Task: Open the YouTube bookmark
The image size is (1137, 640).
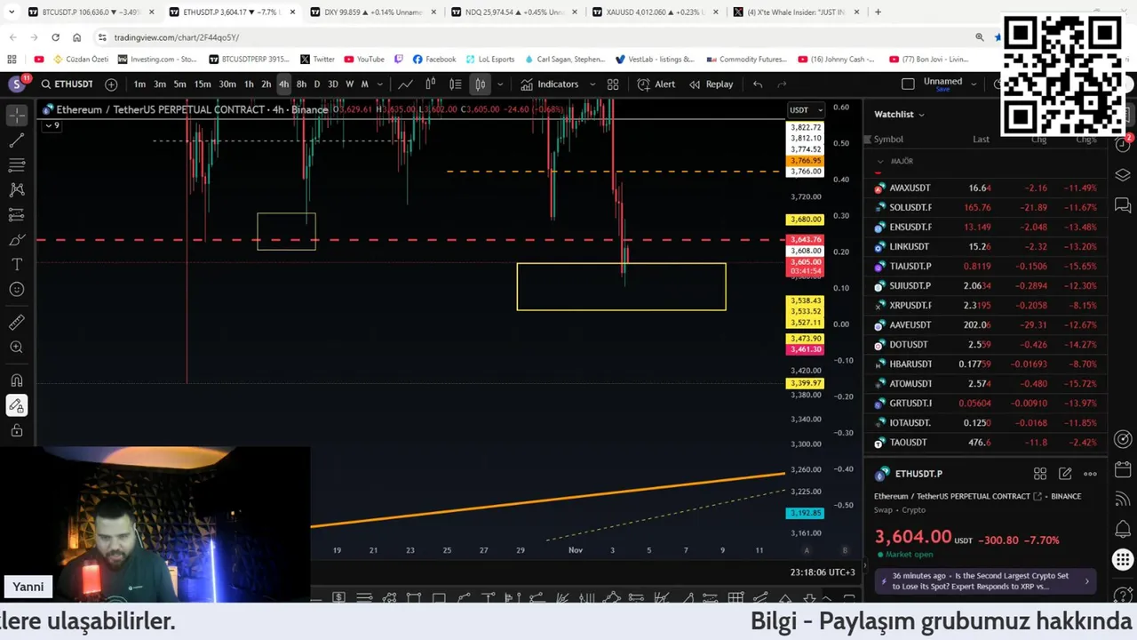Action: click(364, 60)
